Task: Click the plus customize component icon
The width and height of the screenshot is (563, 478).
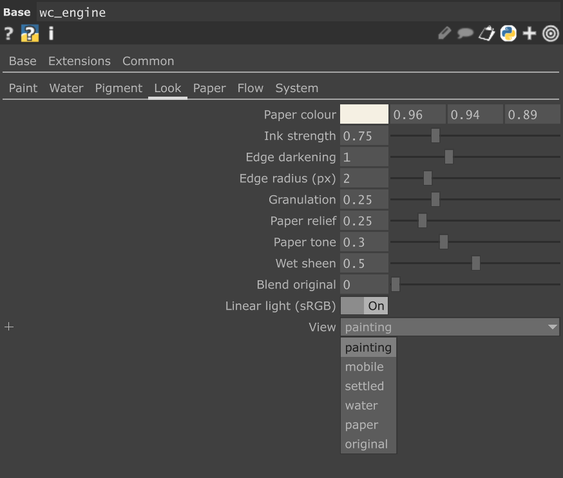Action: pyautogui.click(x=530, y=33)
